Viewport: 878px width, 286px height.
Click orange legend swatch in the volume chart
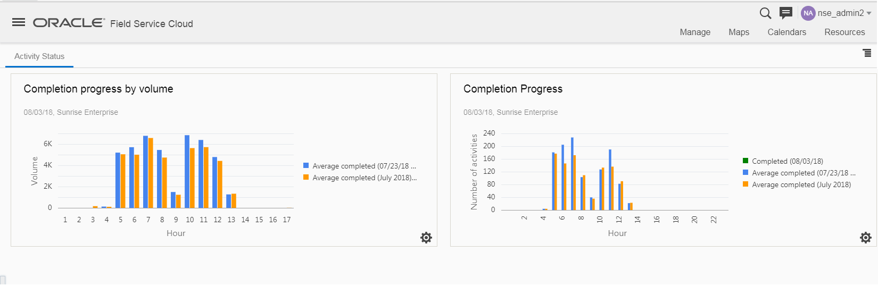(306, 178)
